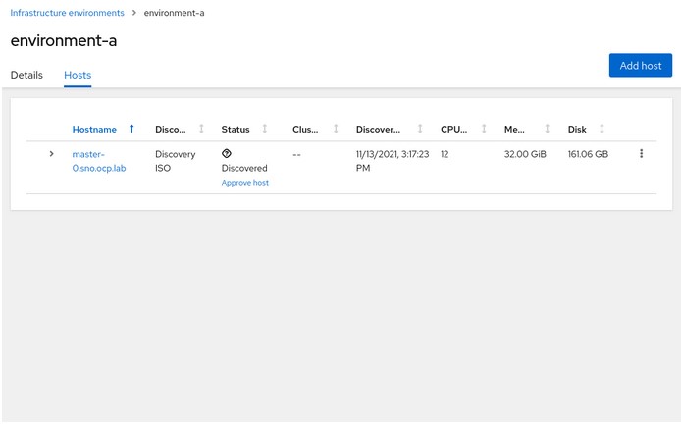Click the Hostname sort arrow icon
The height and width of the screenshot is (427, 681).
(x=131, y=129)
